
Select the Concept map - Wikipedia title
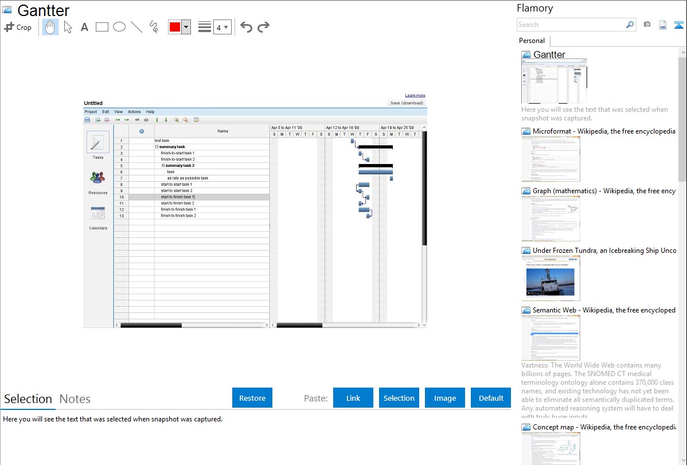[604, 427]
